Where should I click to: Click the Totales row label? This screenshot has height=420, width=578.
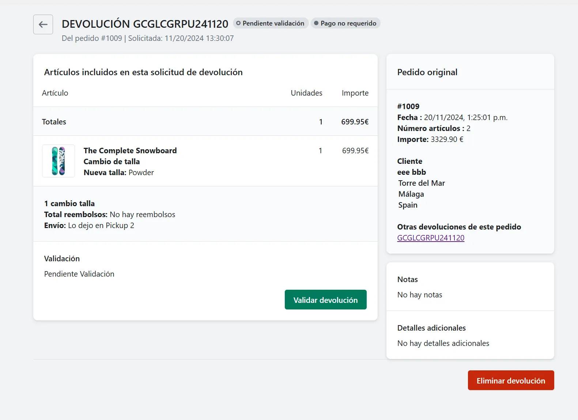[54, 122]
